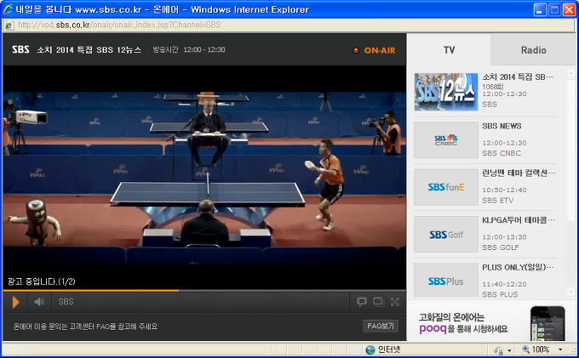Click the 10:50-12:40 time for SBS ETV
Image resolution: width=579 pixels, height=358 pixels.
tap(504, 190)
